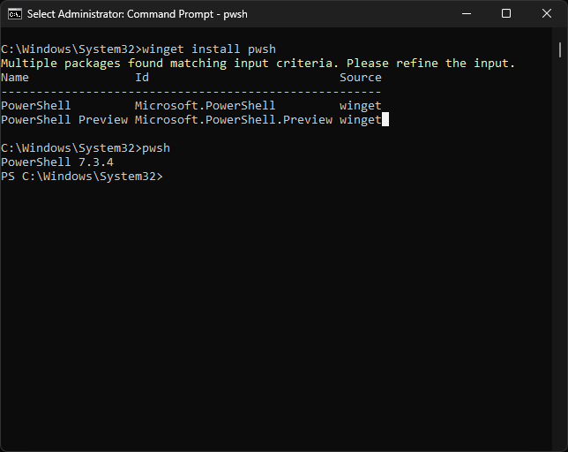The height and width of the screenshot is (452, 568).
Task: Click the window title text 'Select Administrator: Command Prompt'
Action: coord(120,14)
